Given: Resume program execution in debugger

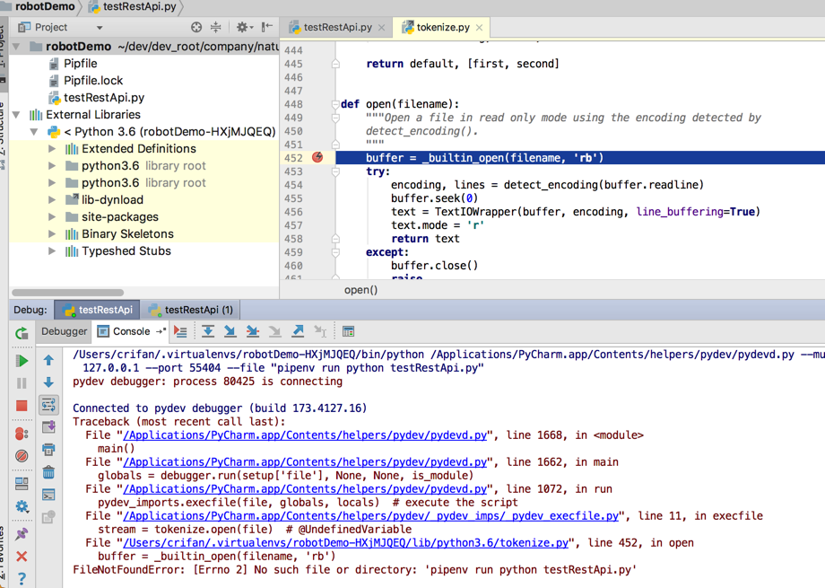Looking at the screenshot, I should pyautogui.click(x=20, y=362).
